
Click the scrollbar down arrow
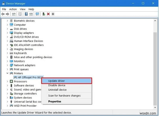click(155, 107)
